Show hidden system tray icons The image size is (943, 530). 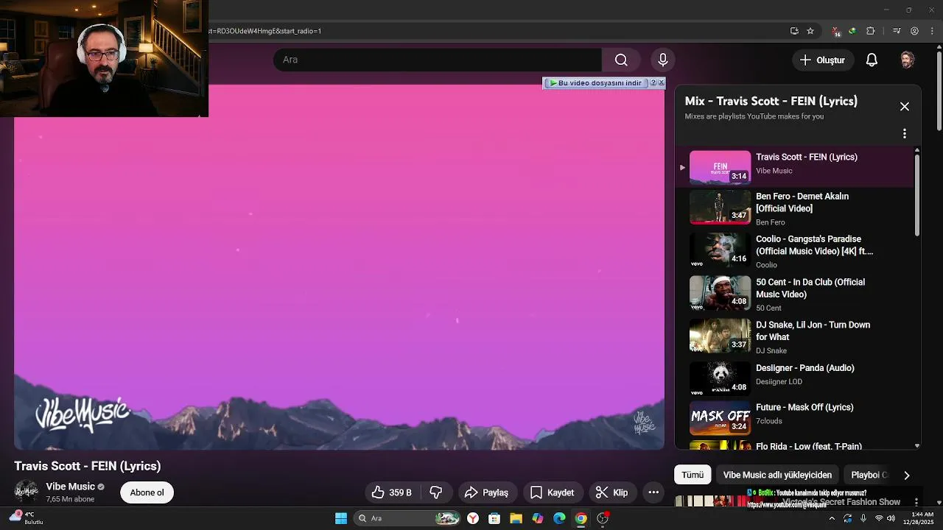[832, 518]
